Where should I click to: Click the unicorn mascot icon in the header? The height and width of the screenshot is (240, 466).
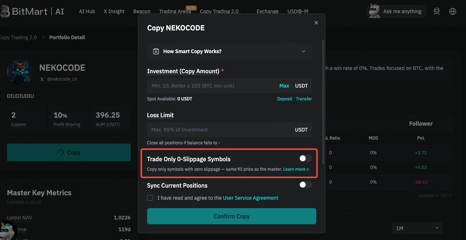pos(374,11)
